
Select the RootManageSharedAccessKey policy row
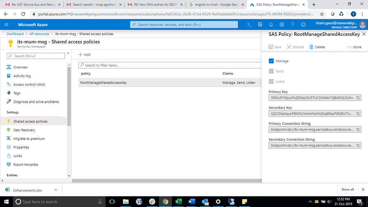(x=170, y=83)
